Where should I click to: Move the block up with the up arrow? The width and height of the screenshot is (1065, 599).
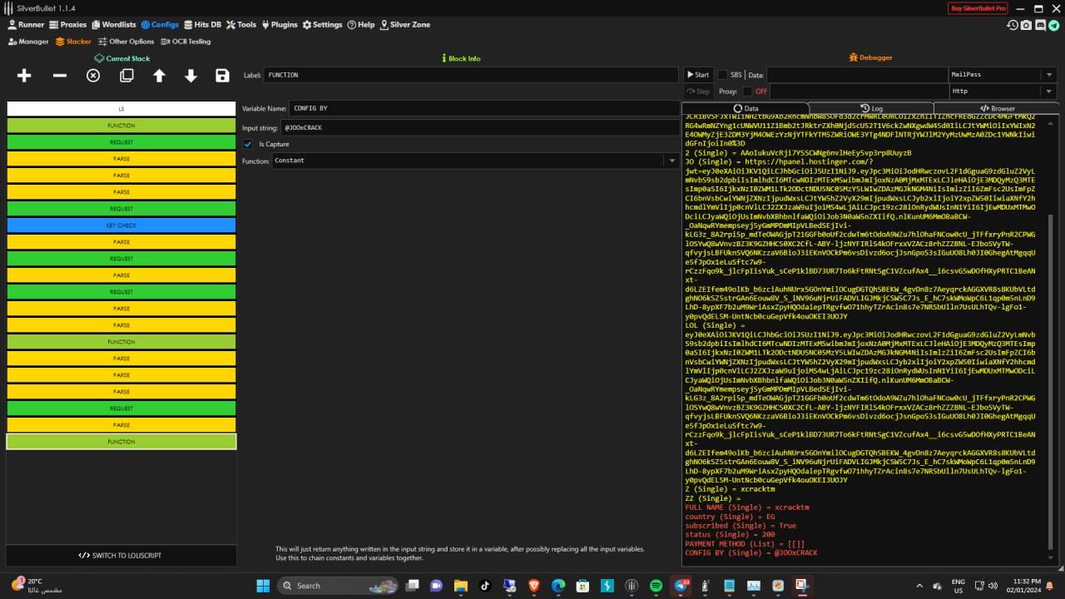coord(159,76)
